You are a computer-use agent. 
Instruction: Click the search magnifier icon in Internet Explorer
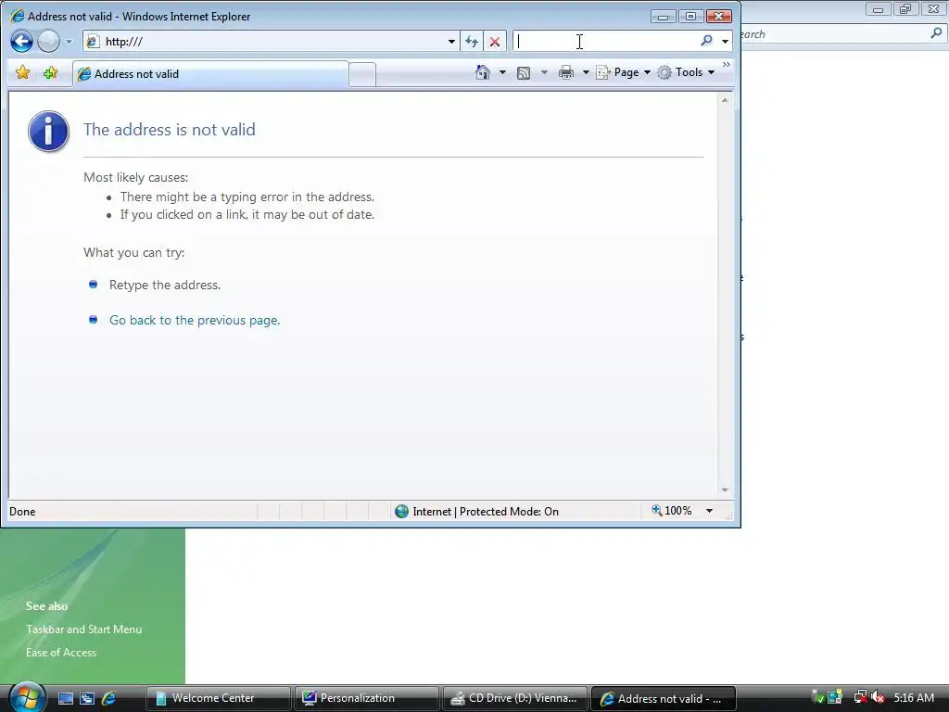click(x=706, y=41)
